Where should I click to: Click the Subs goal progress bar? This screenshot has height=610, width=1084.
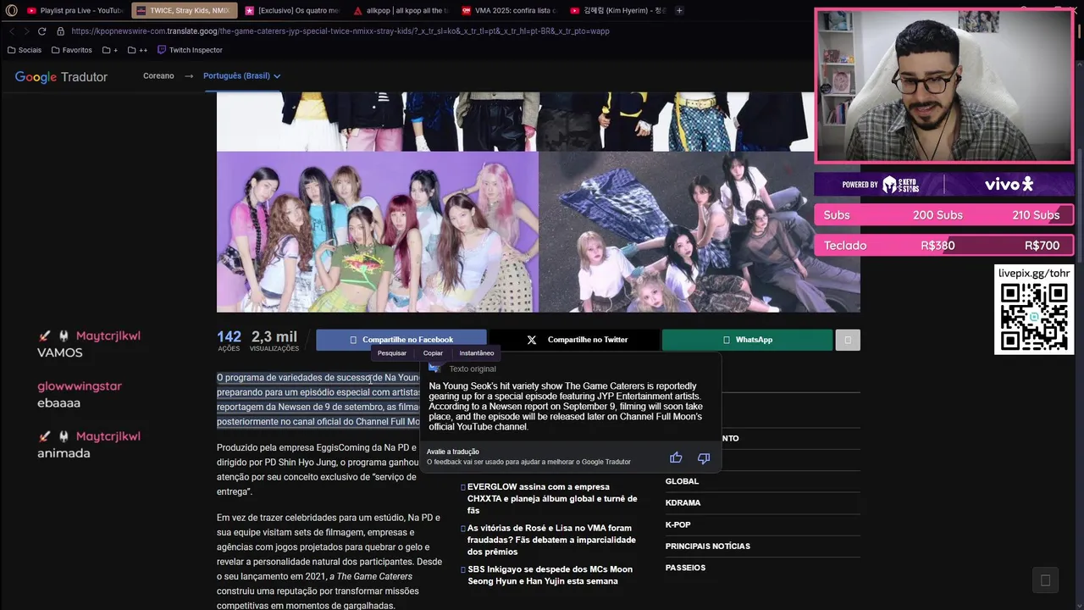944,215
